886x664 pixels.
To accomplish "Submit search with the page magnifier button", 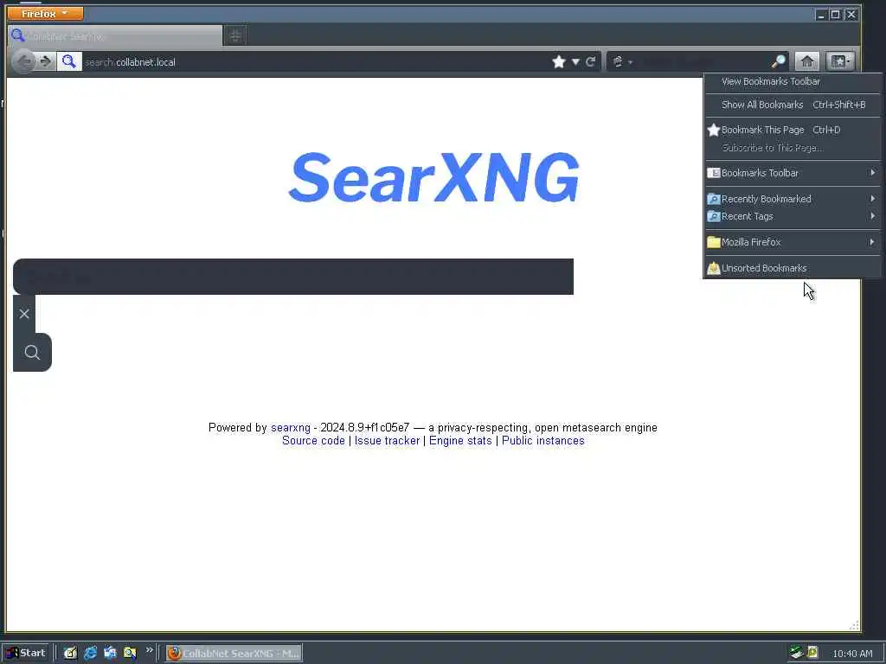I will coord(32,353).
